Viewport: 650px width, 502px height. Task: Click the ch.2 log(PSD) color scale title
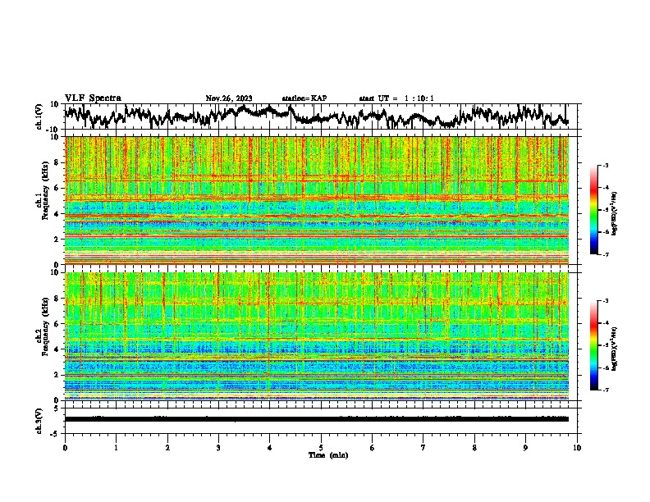[x=616, y=349]
